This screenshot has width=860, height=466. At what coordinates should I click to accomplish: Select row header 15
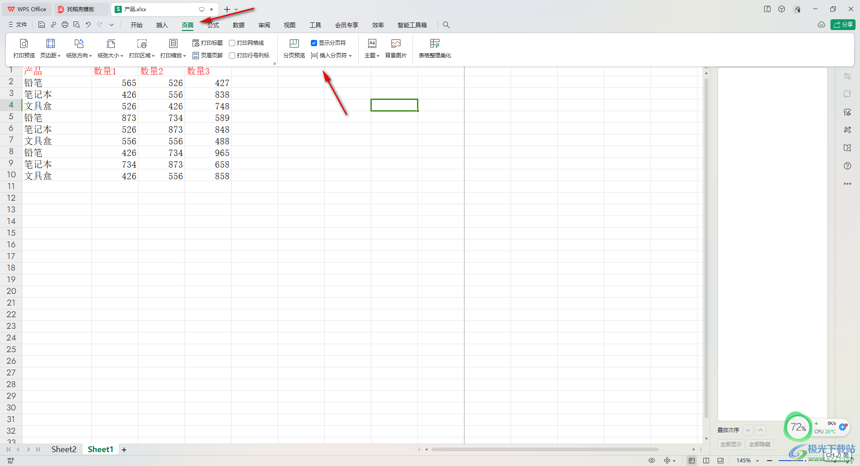[x=11, y=233]
